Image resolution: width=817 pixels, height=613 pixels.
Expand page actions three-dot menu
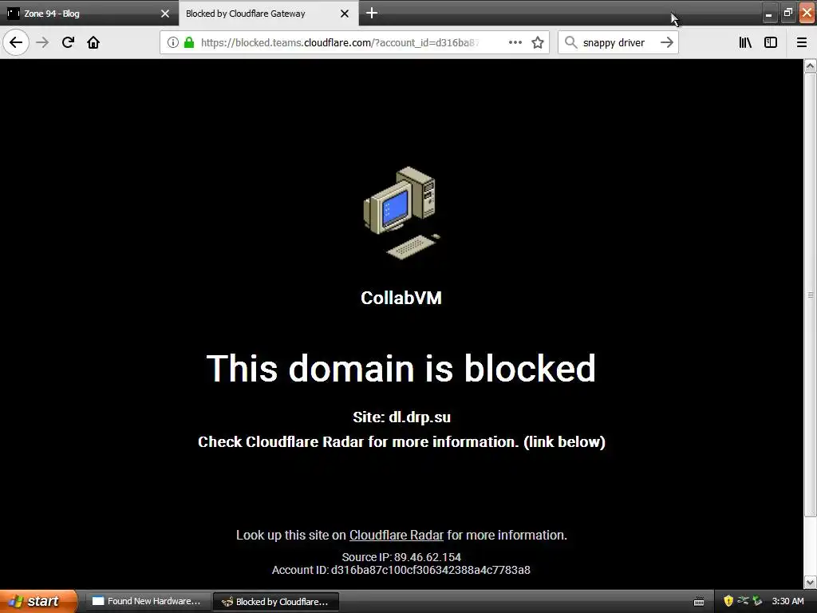coord(515,42)
